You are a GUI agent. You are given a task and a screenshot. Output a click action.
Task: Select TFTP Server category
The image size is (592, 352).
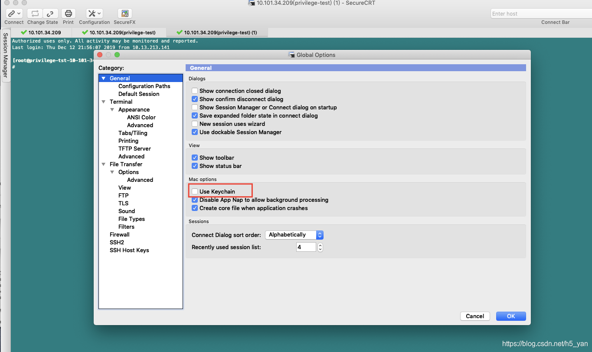(x=134, y=148)
